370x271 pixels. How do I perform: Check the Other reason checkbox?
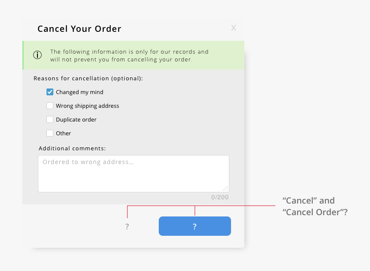click(50, 133)
